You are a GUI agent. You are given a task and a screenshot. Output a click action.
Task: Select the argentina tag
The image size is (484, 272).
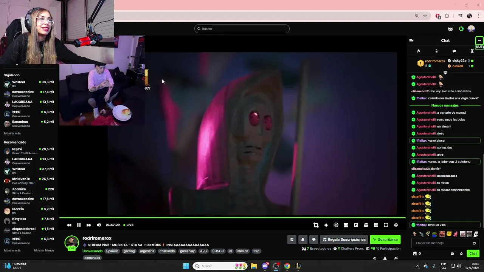pos(147,251)
